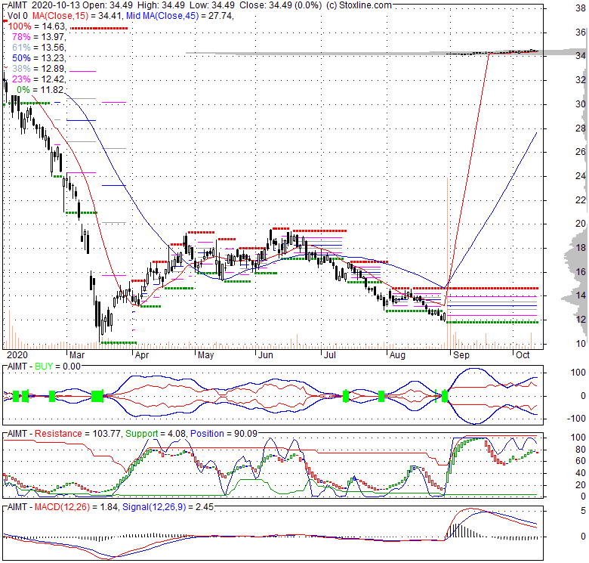Click the price axis value 10

click(581, 344)
